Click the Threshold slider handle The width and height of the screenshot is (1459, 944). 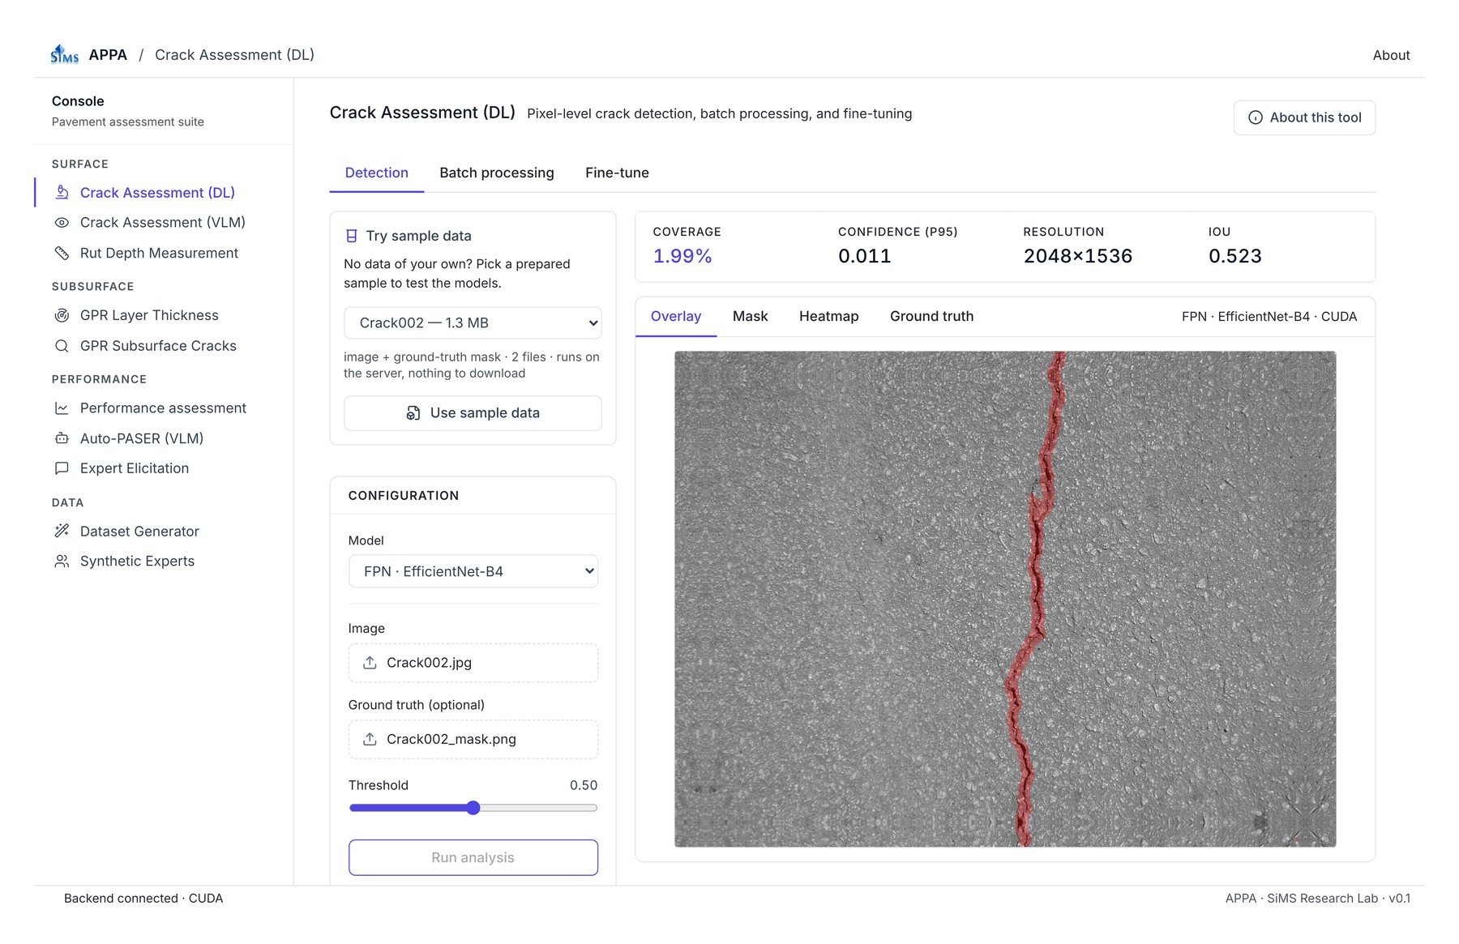473,808
